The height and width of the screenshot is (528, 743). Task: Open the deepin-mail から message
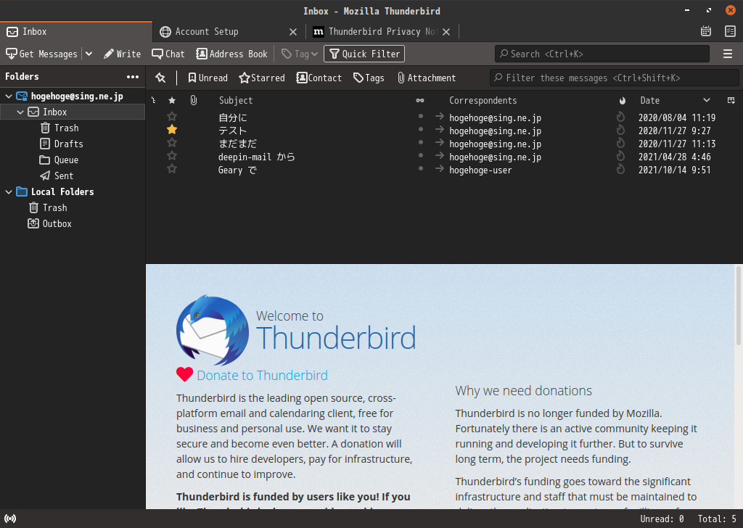445,157
